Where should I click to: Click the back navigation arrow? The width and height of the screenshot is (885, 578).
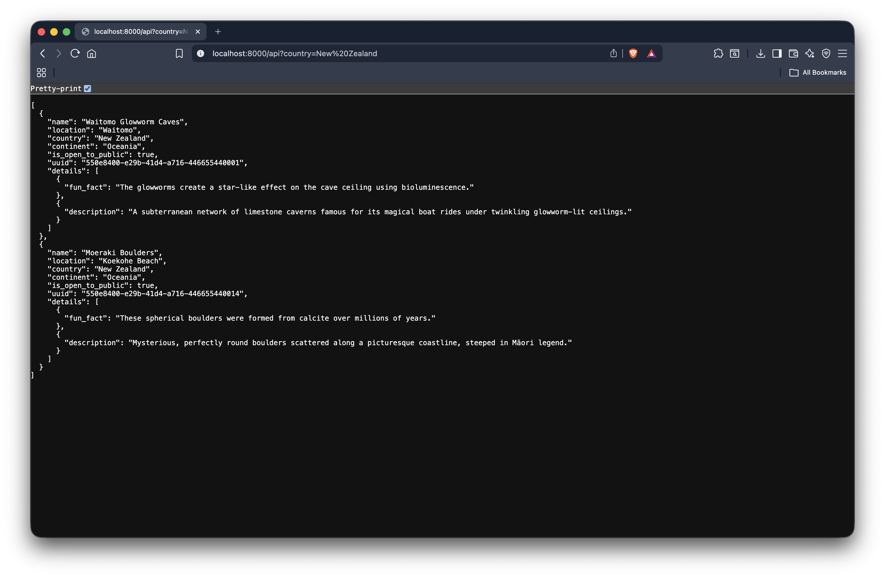(x=43, y=54)
